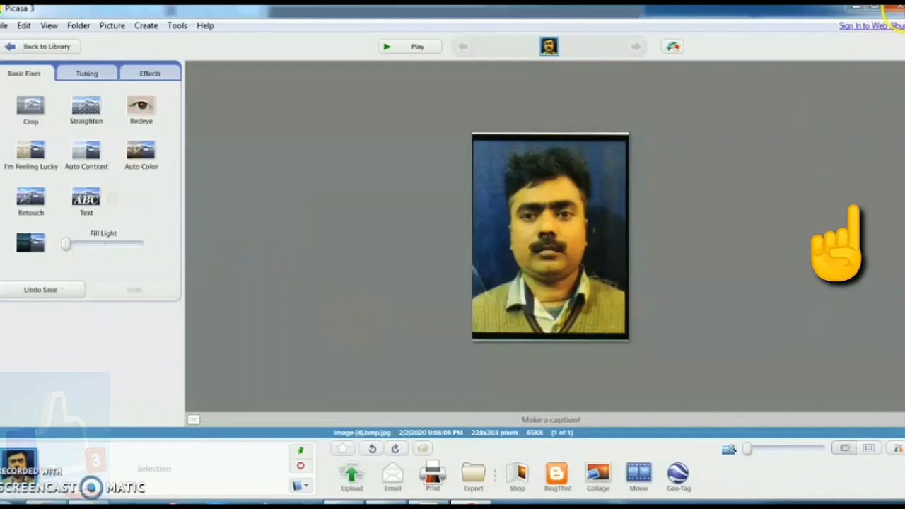Go to next photo arrow
Screen dimensions: 905x509
coord(636,47)
